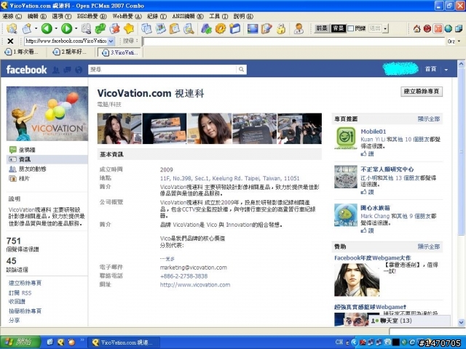466x349 pixels.
Task: Click the yellow star favorites icon
Action: click(x=129, y=28)
